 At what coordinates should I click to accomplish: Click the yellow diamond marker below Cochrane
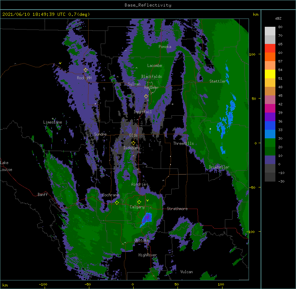tap(117, 203)
